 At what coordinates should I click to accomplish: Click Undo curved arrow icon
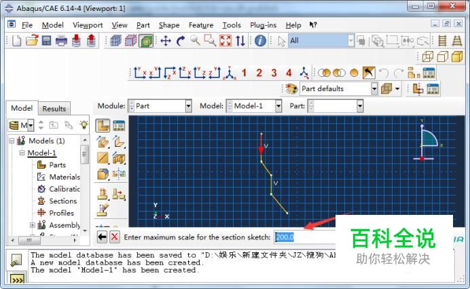click(x=384, y=73)
